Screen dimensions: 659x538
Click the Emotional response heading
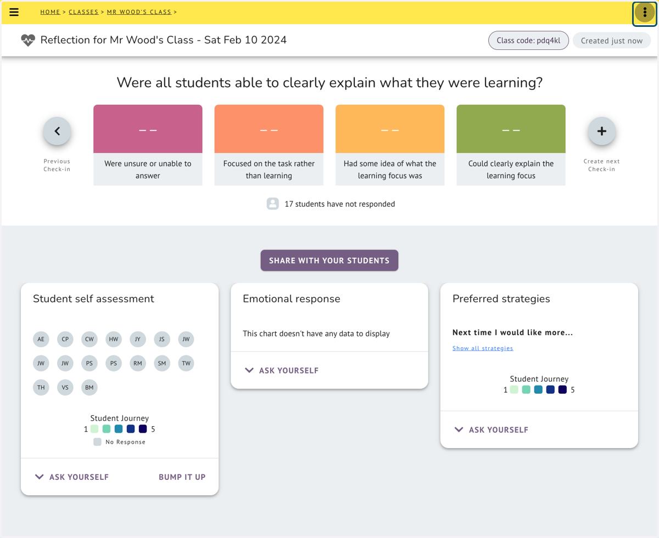(x=292, y=299)
